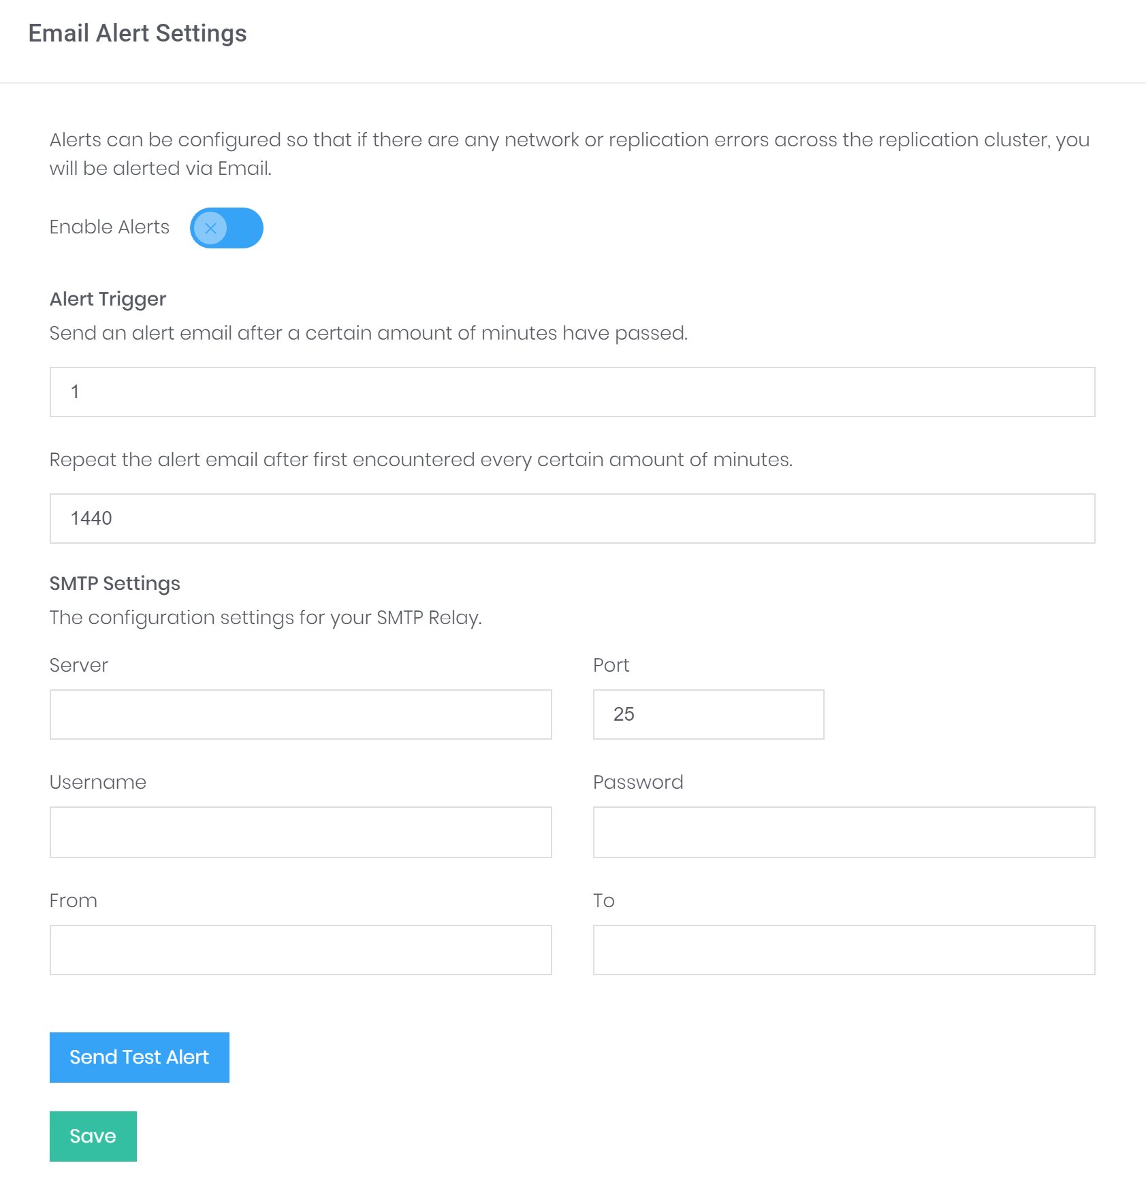Focus the Password input field
Viewport: 1146px width, 1178px height.
pos(844,832)
